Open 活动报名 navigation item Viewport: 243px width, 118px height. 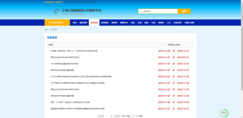(104, 23)
